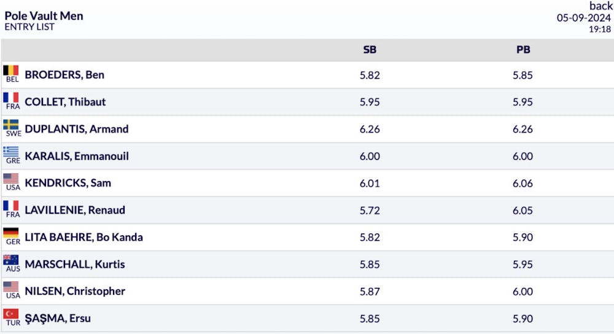Image resolution: width=614 pixels, height=334 pixels.
Task: Click the Belgium flag icon beside Broeders
Action: [x=11, y=71]
